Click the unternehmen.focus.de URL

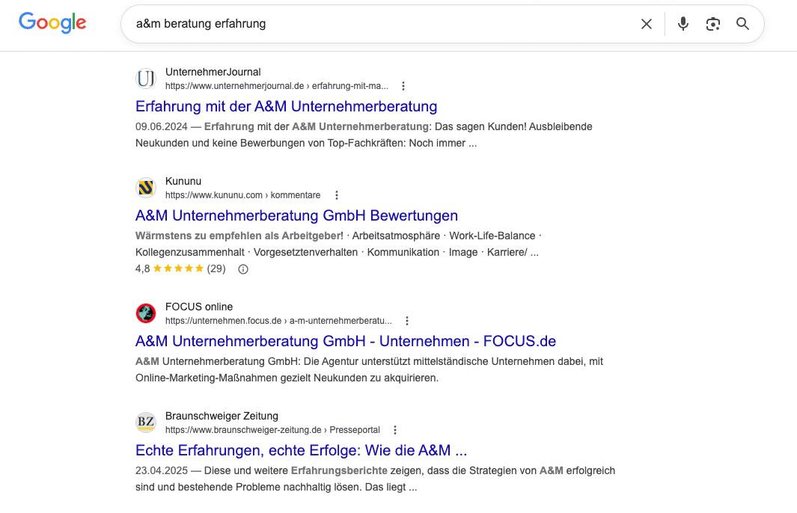pos(278,321)
